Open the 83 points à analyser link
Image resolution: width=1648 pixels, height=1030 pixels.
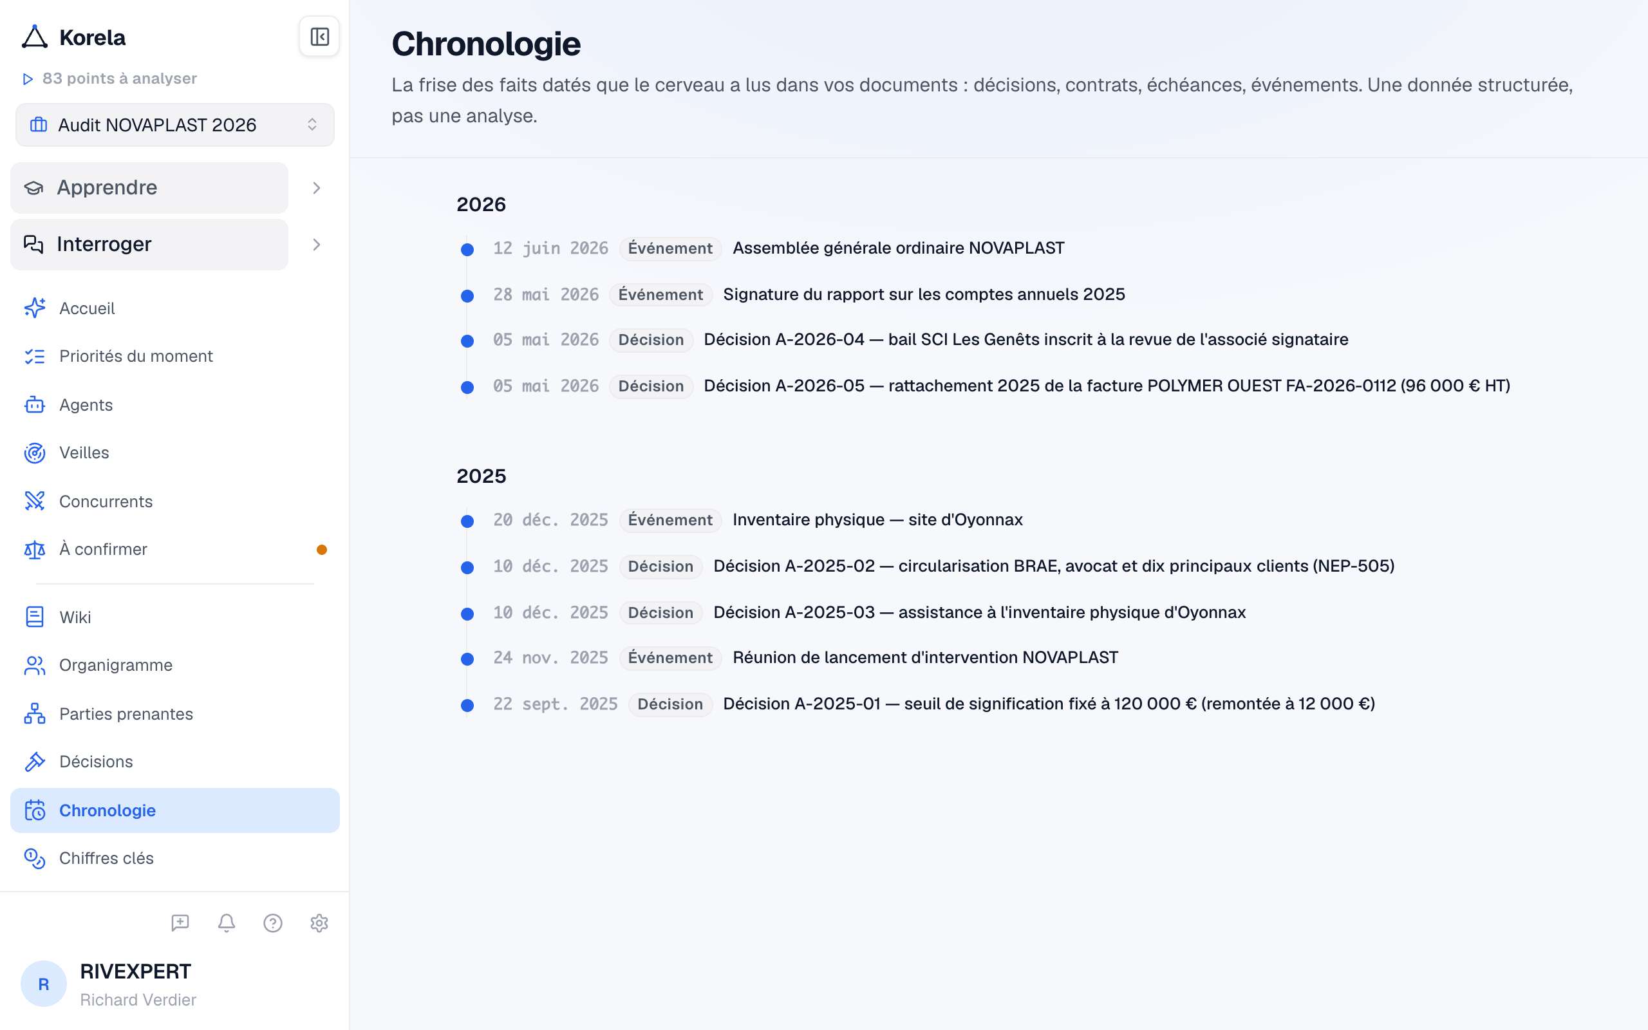119,79
